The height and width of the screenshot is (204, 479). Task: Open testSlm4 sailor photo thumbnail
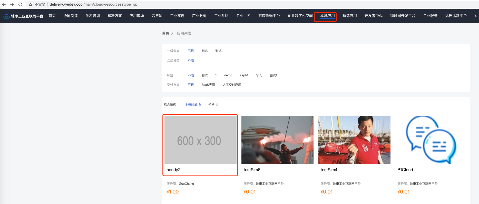click(x=354, y=140)
